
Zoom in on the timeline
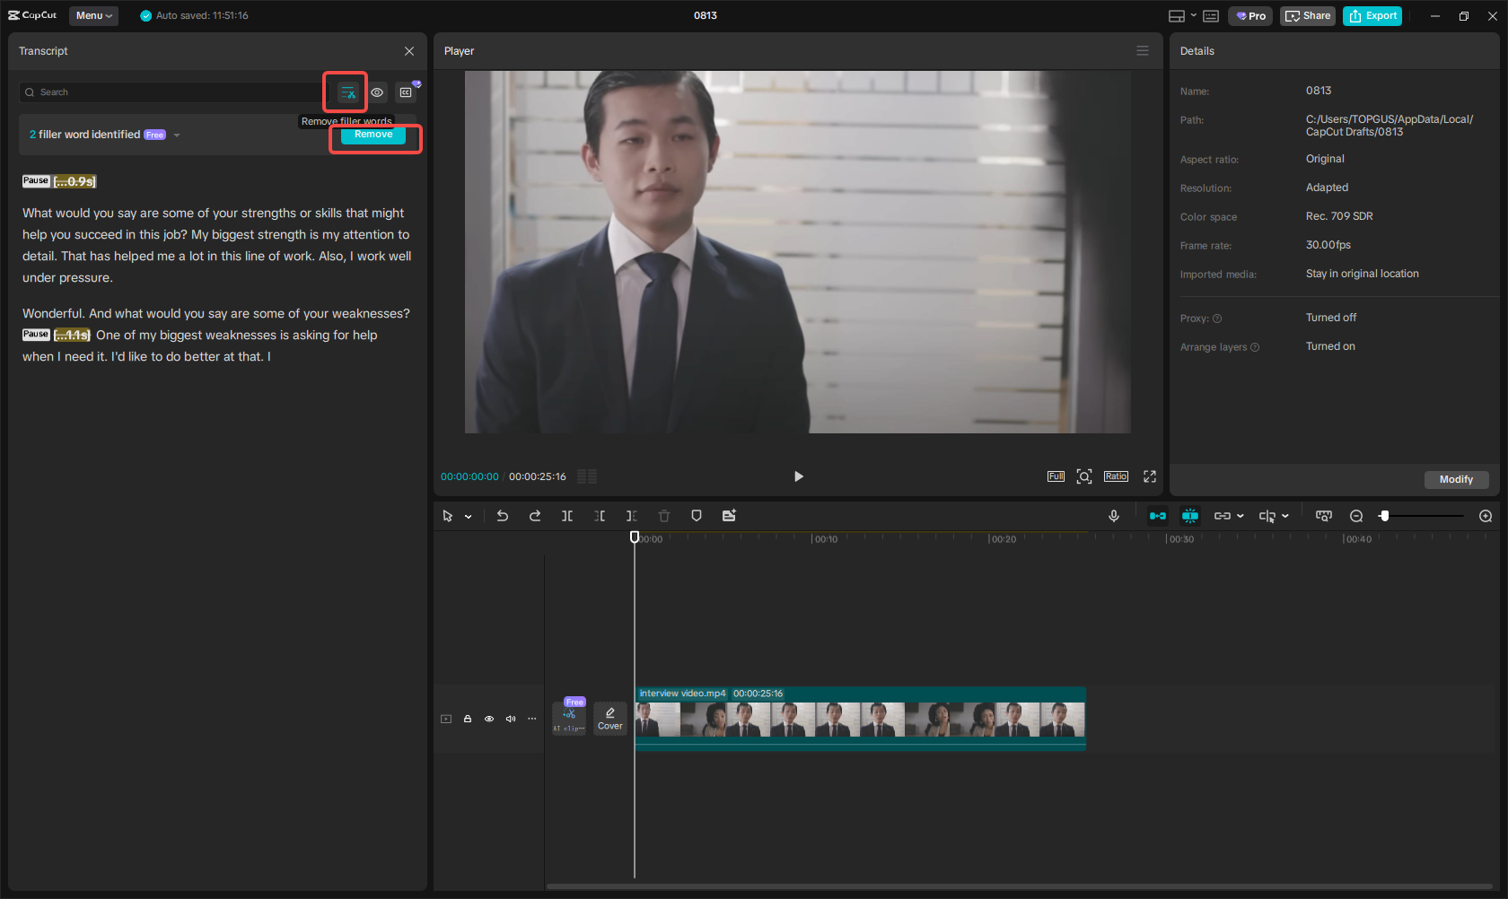(x=1485, y=516)
